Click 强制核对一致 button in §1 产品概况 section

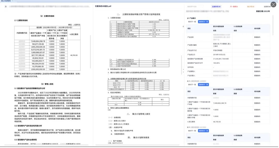(x=203, y=22)
